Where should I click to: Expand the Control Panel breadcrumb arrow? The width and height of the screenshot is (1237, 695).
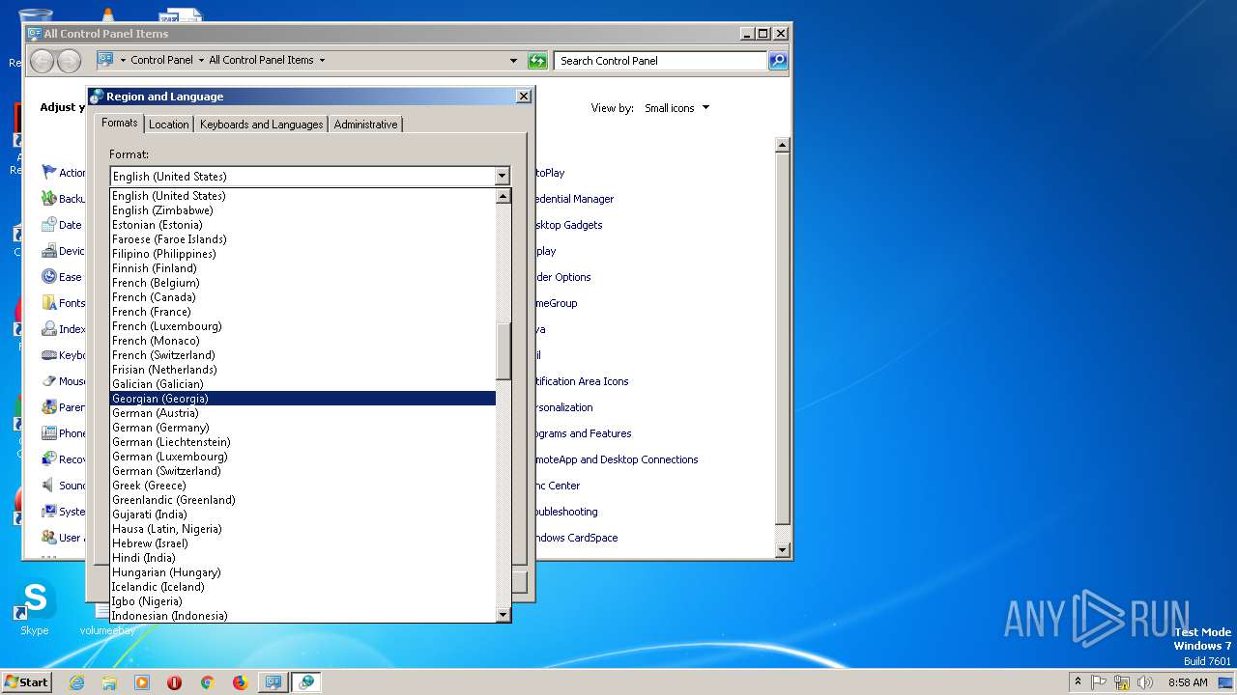(201, 60)
